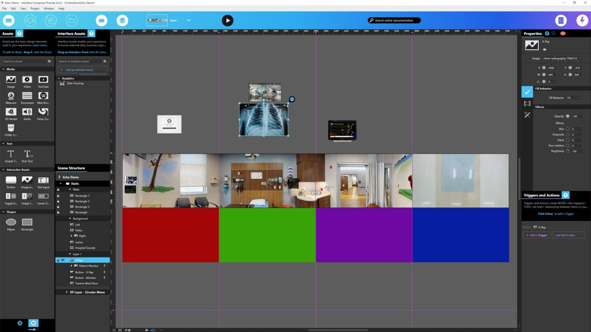The width and height of the screenshot is (591, 332).
Task: Select the Rich Text asset
Action: coord(28,154)
